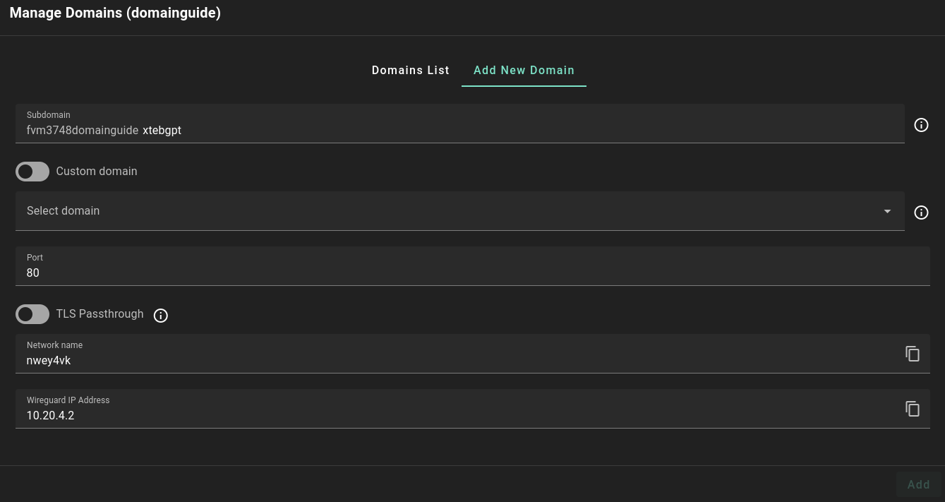This screenshot has height=502, width=945.
Task: Click the fvm3748domainguide subdomain prefix
Action: point(82,131)
